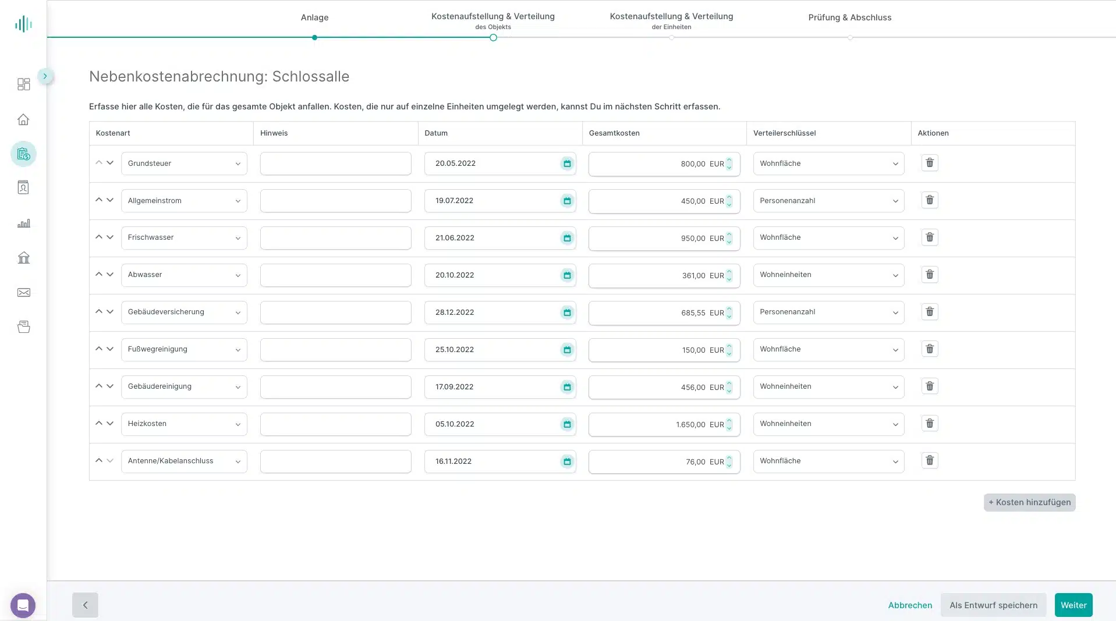Image resolution: width=1116 pixels, height=621 pixels.
Task: Decrease the 1.650,00 EUR amount stepper
Action: click(x=729, y=428)
